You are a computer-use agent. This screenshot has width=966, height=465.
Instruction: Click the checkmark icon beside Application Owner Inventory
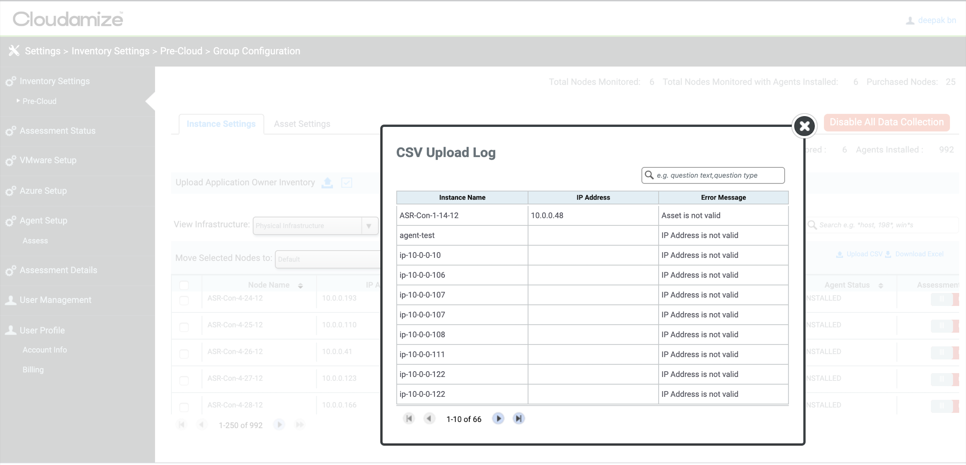(x=347, y=183)
